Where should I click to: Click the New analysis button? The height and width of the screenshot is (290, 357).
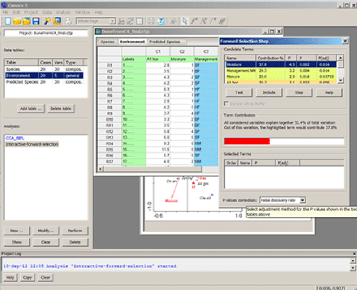[x=17, y=231]
